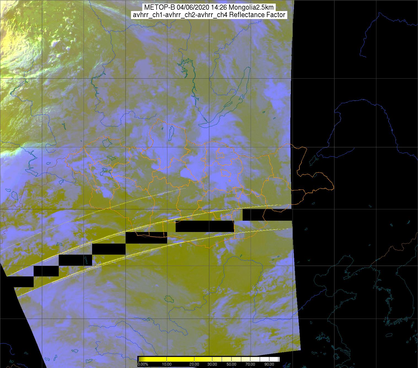This screenshot has width=418, height=368.
Task: Click the '50.00' color scale label
Action: tap(231, 364)
